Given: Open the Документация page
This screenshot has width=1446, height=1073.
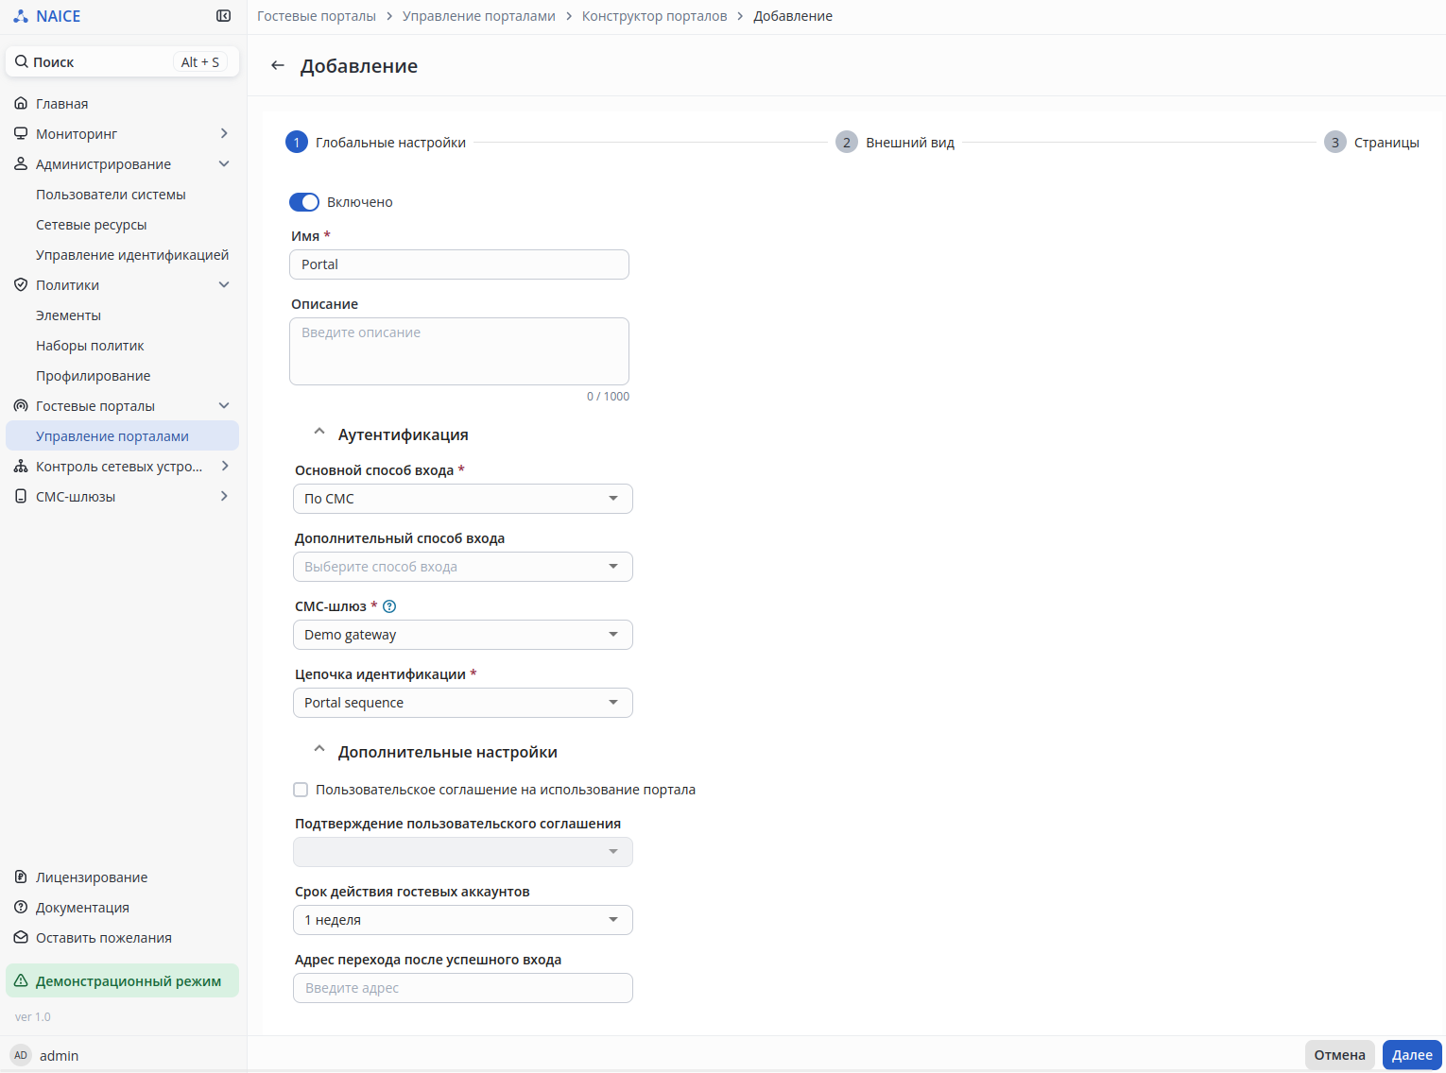Looking at the screenshot, I should 82,908.
